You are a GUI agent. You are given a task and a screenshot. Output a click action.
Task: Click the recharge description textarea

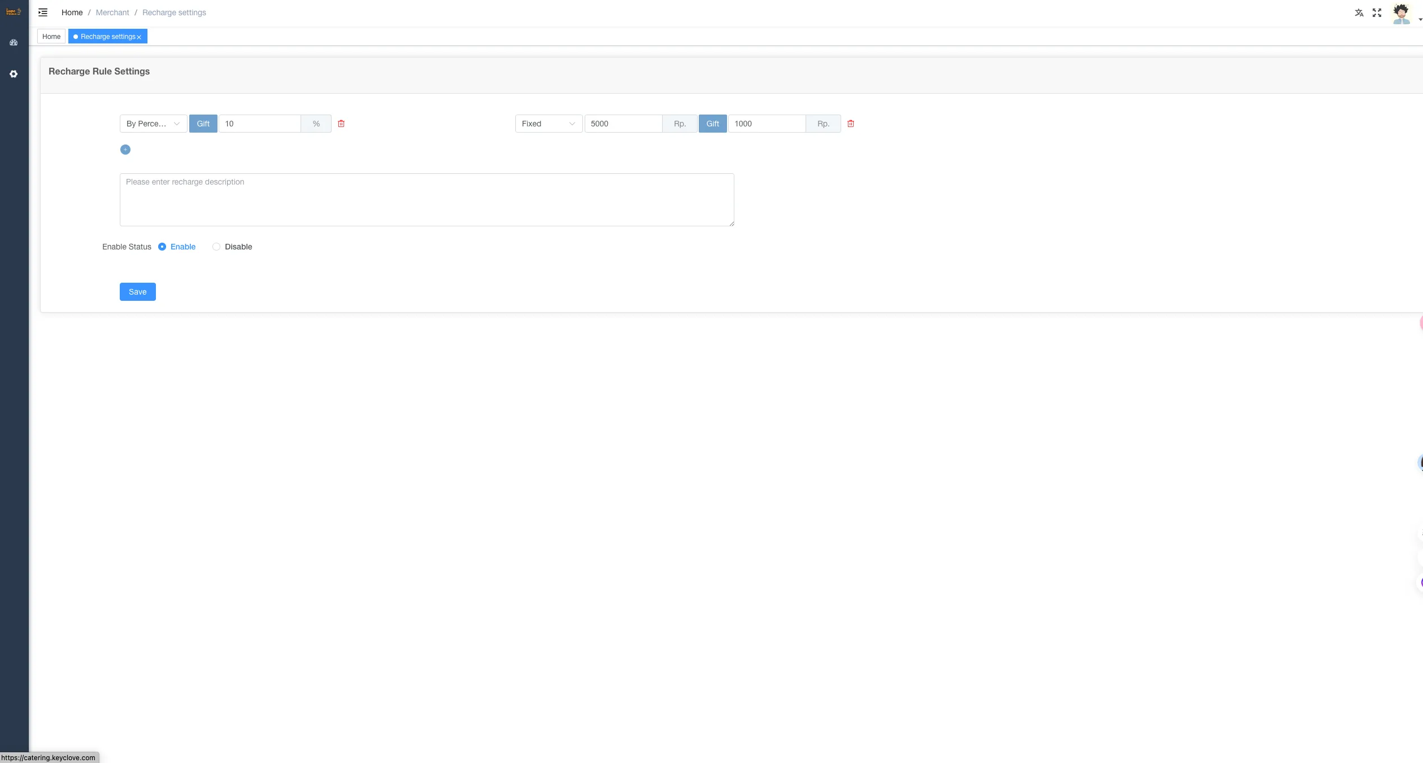pyautogui.click(x=427, y=200)
